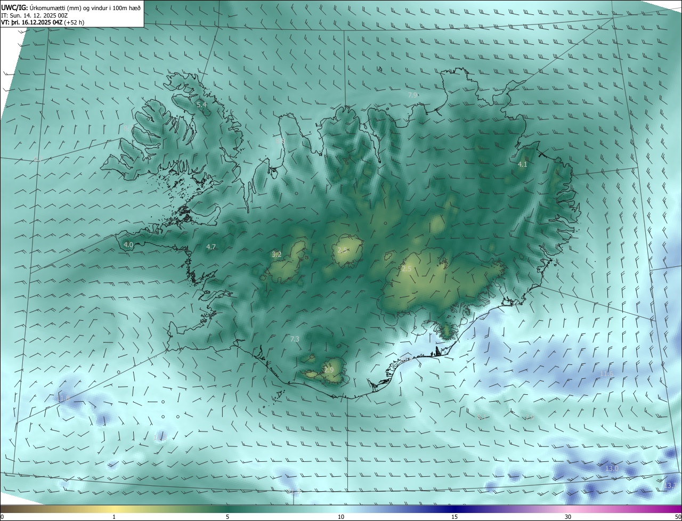Click the 7.9 value off the north coast

[412, 95]
